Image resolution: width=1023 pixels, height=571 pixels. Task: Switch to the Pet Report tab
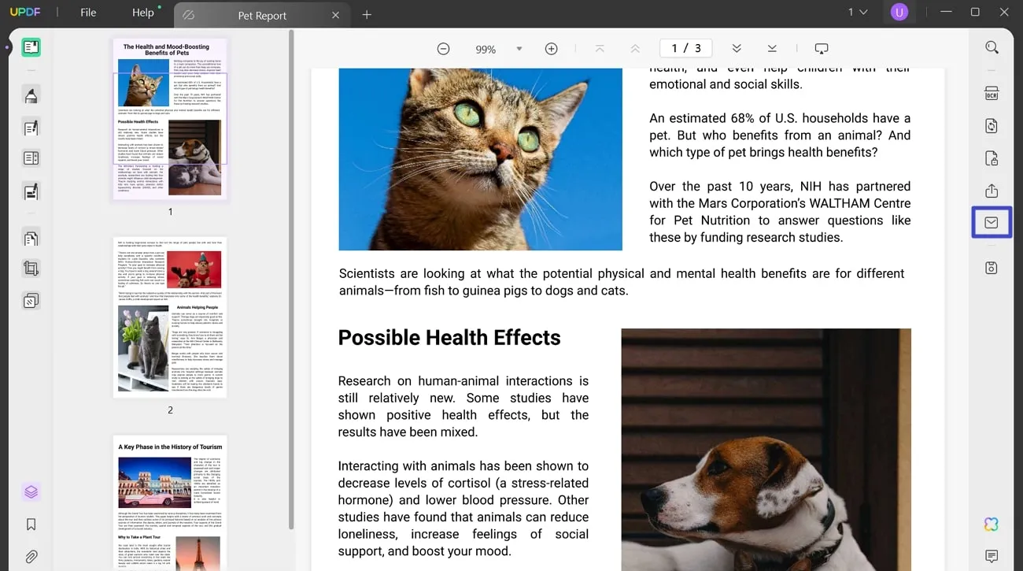click(262, 15)
